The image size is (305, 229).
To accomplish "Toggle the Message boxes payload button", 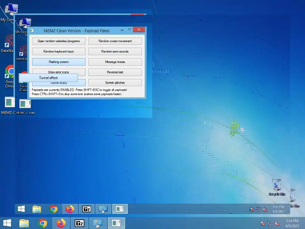I will [115, 62].
